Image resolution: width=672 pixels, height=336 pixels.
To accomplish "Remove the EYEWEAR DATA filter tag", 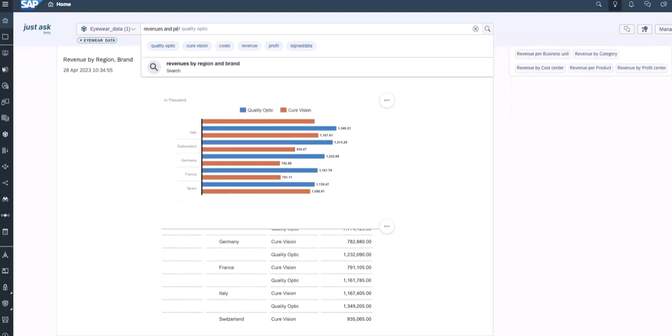I will [x=81, y=40].
